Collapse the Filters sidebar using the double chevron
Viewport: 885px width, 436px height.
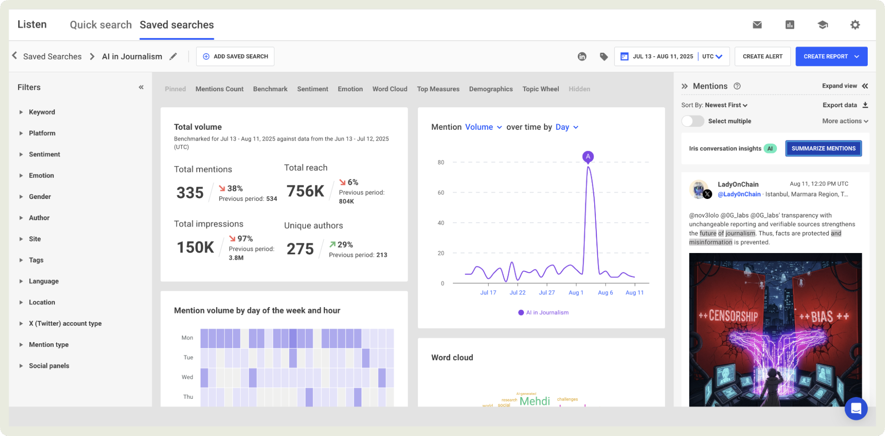click(141, 87)
